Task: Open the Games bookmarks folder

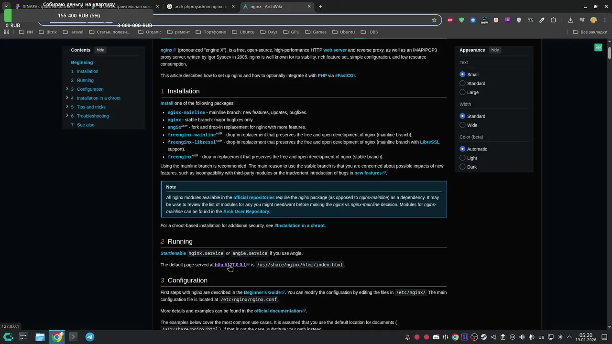Action: (316, 32)
